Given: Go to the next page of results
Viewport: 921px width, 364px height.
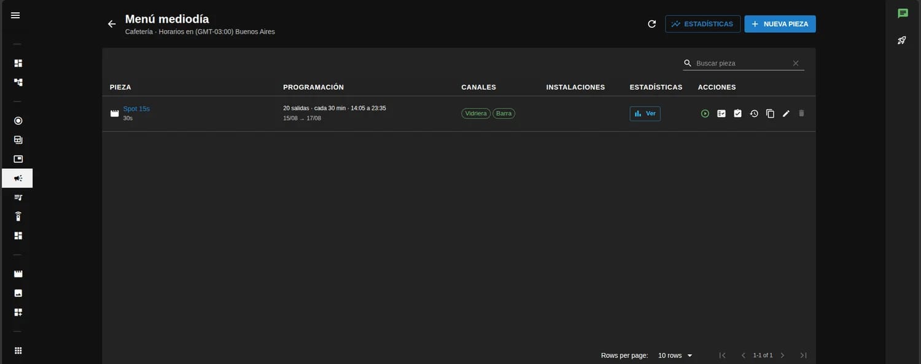Looking at the screenshot, I should (x=782, y=355).
